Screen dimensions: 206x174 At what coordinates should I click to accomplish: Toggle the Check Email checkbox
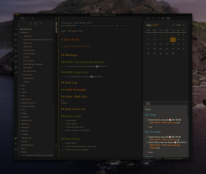coord(64,121)
